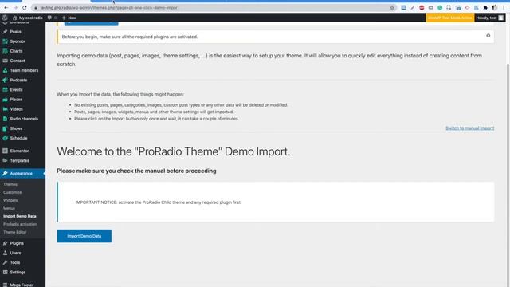The width and height of the screenshot is (510, 287).
Task: Open the Switch to manual import link
Action: tap(469, 128)
